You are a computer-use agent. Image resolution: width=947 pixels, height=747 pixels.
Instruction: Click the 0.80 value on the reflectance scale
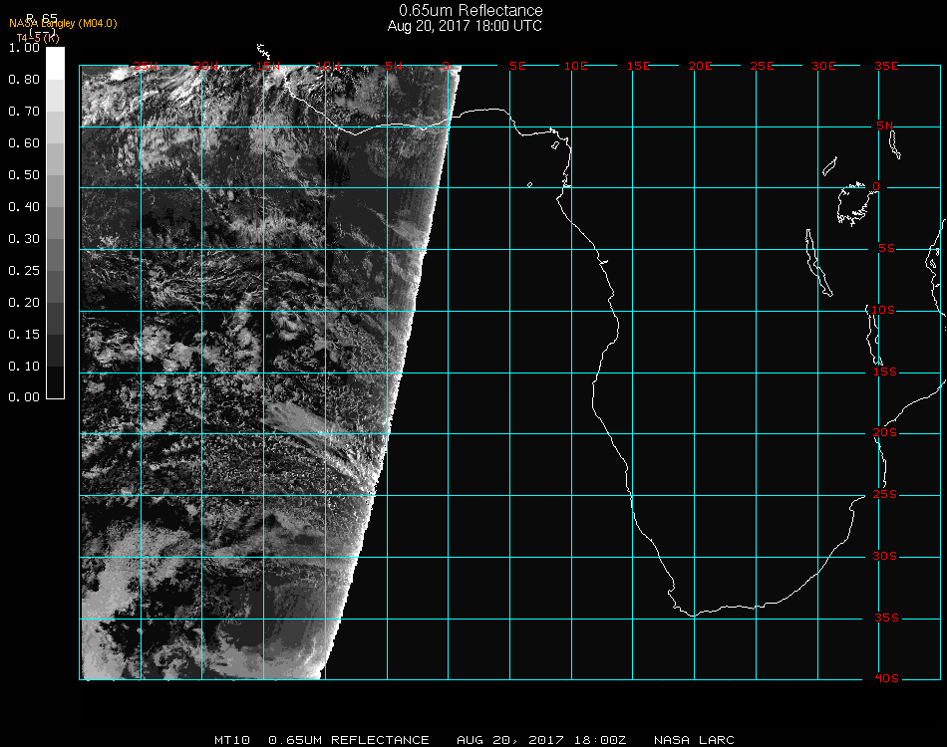click(24, 80)
